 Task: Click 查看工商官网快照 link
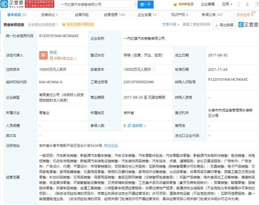[196, 24]
